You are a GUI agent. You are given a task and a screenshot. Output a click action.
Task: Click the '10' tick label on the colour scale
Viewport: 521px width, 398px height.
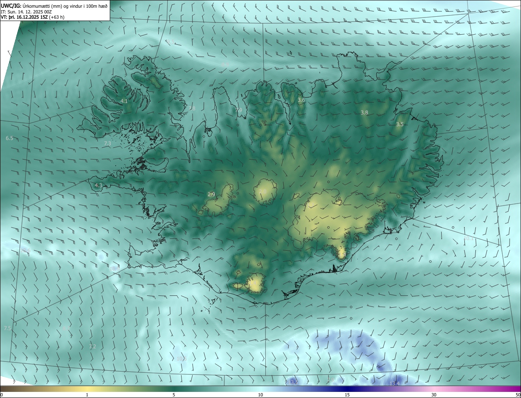point(260,395)
